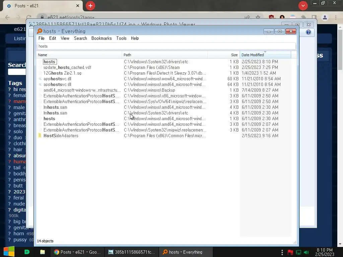Click the volume speaker tray icon
This screenshot has width=343, height=257.
pos(306,252)
